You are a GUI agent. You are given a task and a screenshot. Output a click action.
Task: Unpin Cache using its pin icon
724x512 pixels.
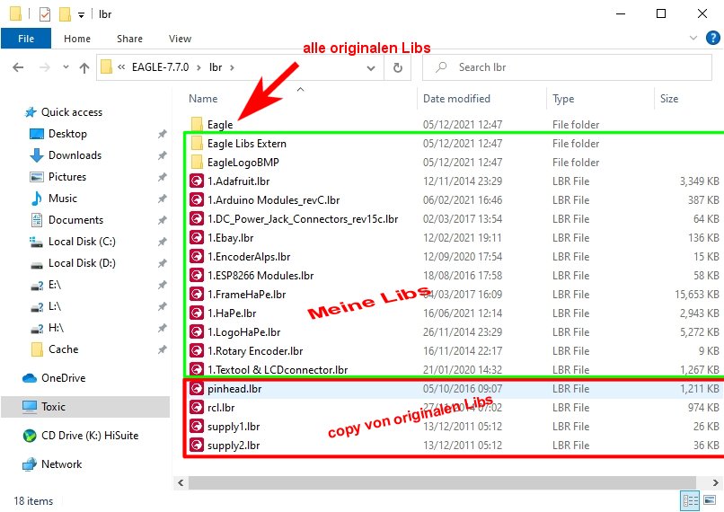(x=162, y=349)
